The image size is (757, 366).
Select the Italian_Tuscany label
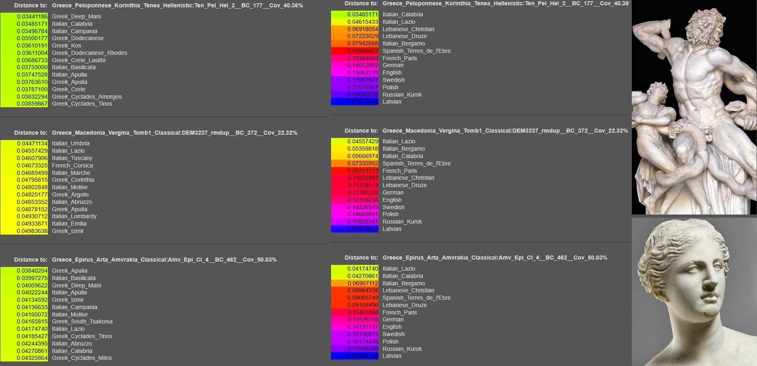coord(72,158)
